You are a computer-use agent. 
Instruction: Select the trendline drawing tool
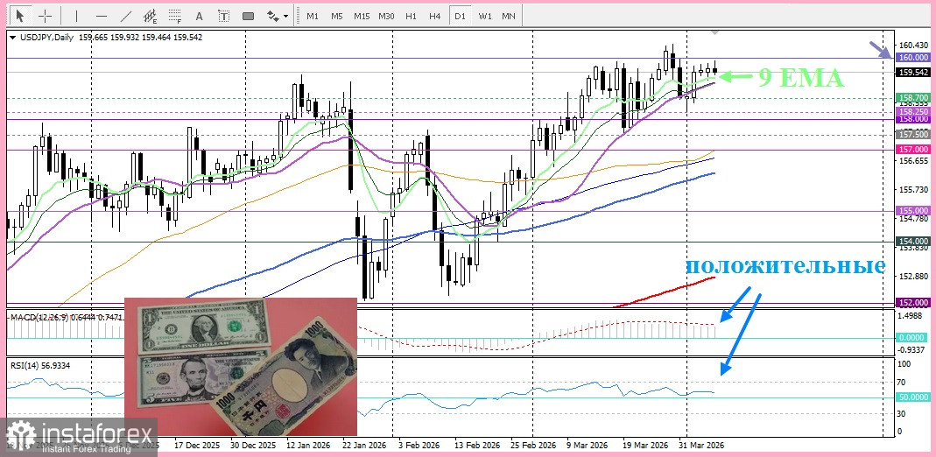[126, 16]
